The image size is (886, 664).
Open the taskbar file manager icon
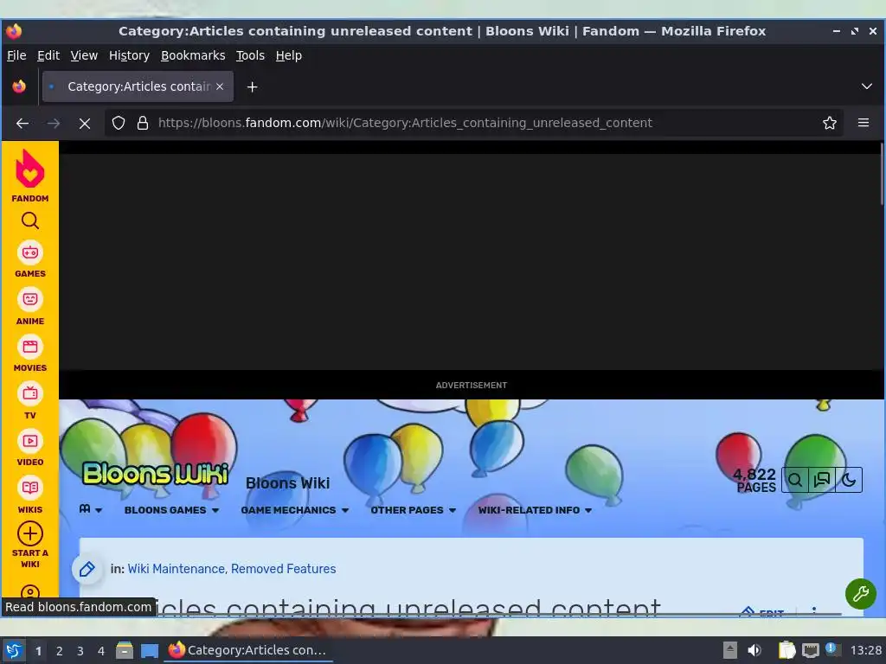click(x=125, y=650)
